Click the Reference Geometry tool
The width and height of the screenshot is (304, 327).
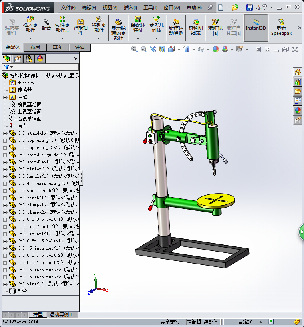pos(157,25)
